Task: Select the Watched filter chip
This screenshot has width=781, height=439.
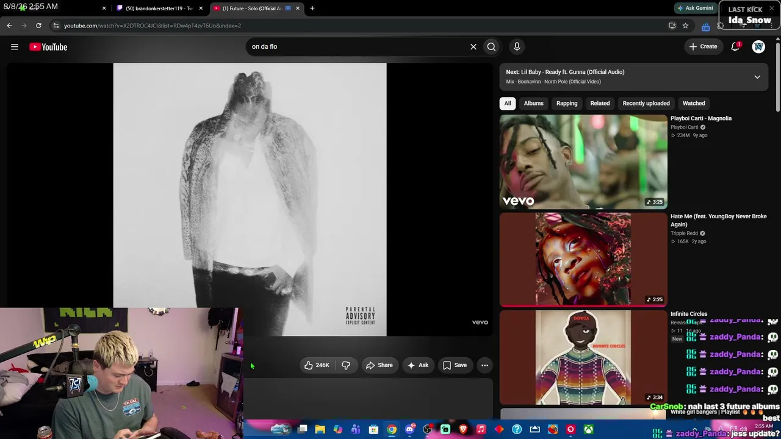Action: click(694, 103)
